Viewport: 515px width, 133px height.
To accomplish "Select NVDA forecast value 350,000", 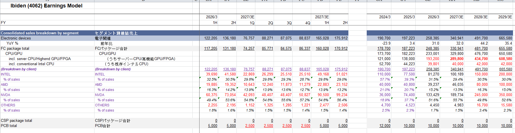I will (x=506, y=95).
